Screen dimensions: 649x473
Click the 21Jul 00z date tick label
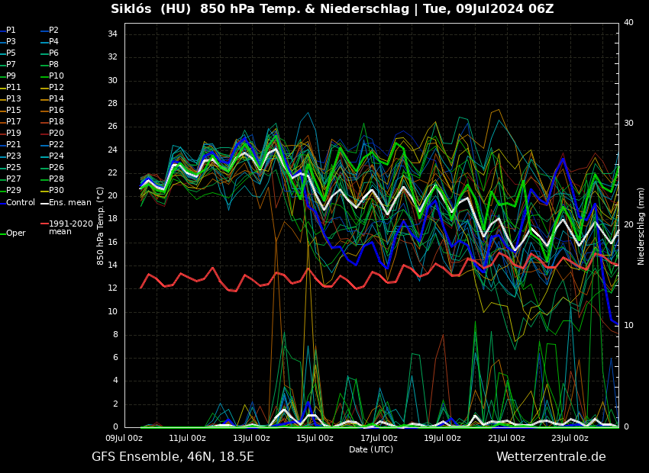coord(506,439)
